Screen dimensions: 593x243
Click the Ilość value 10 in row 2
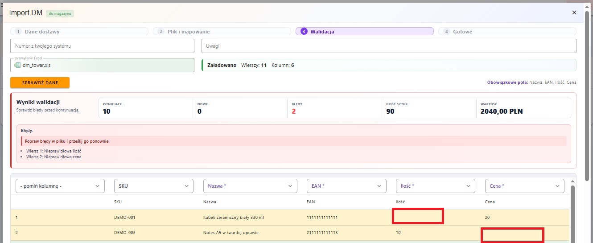[398, 233]
